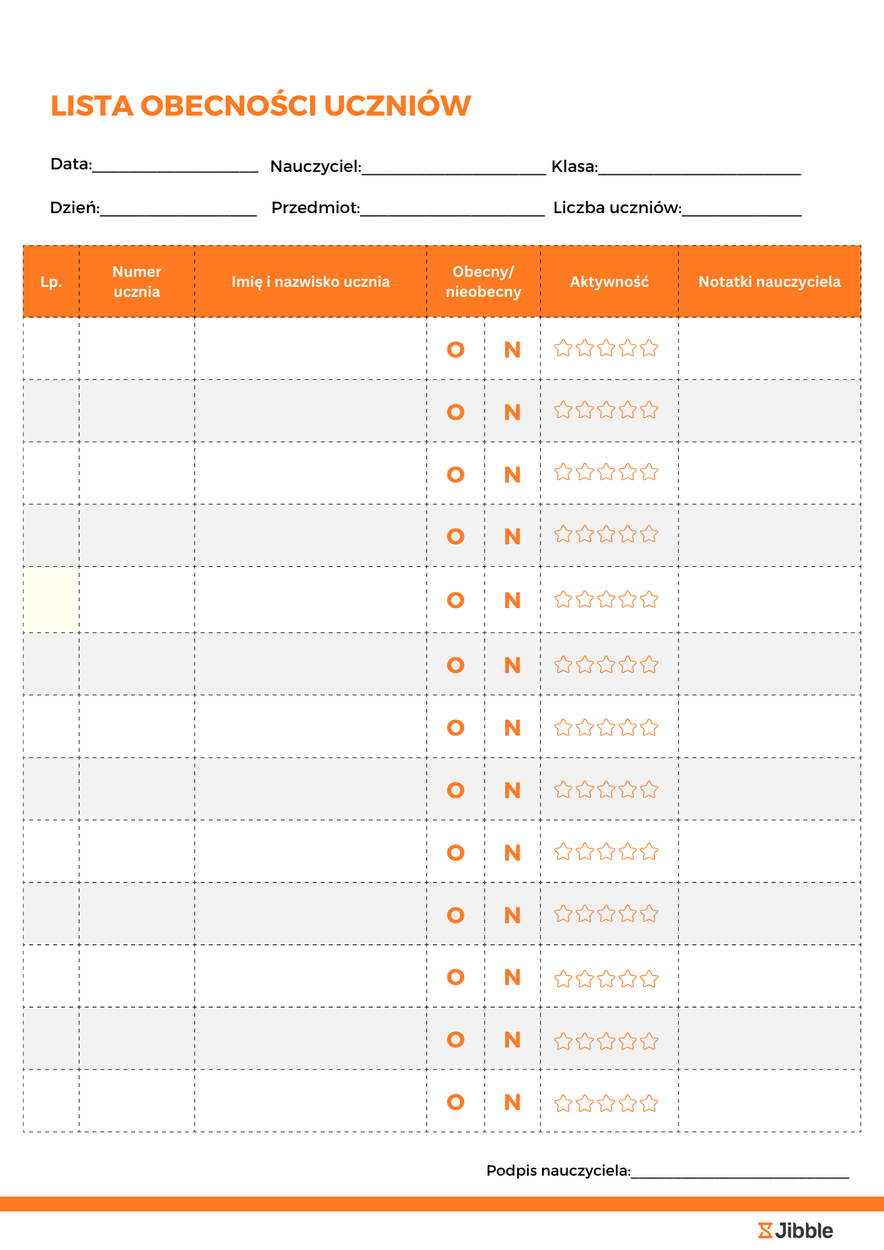Click the Nauczyciel blank line field
The width and height of the screenshot is (884, 1250).
point(453,168)
